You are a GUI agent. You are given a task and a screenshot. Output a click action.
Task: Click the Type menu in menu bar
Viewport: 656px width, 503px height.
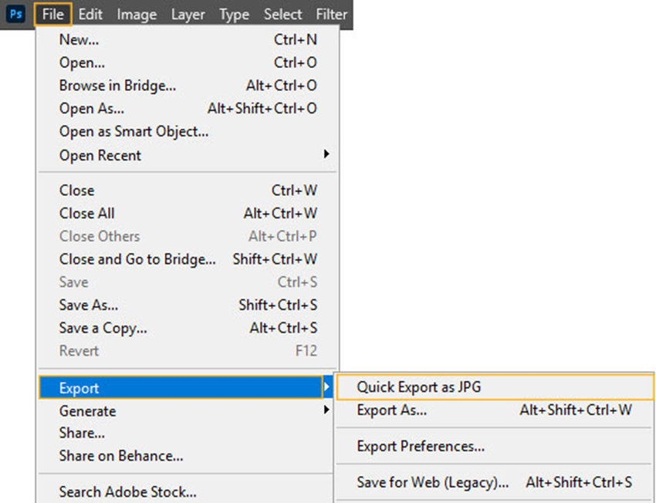click(234, 15)
